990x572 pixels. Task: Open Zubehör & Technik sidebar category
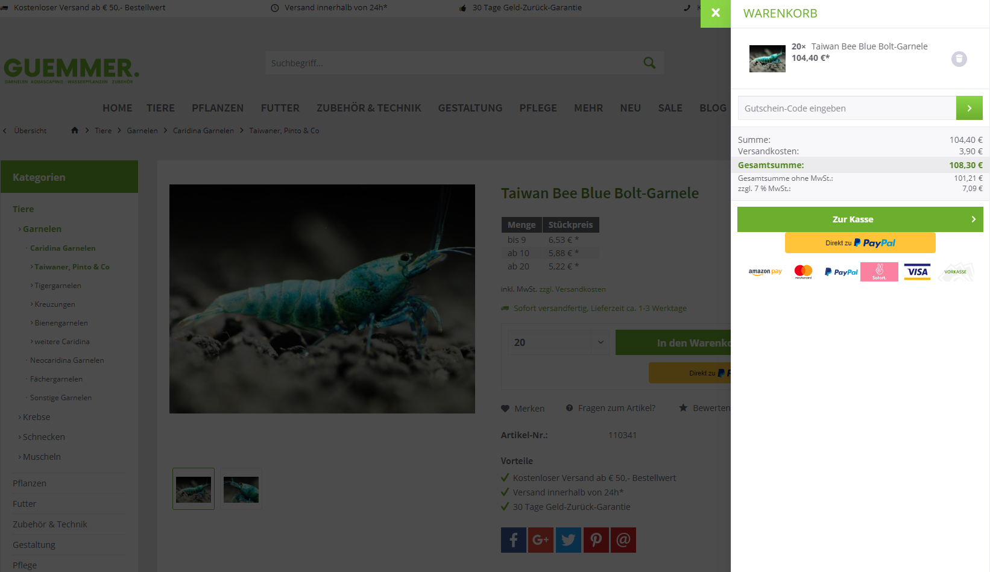50,524
